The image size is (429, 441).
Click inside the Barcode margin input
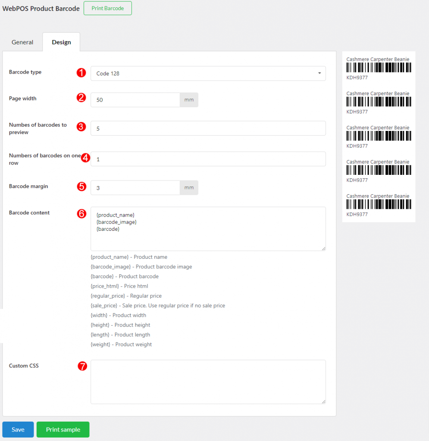(x=134, y=187)
